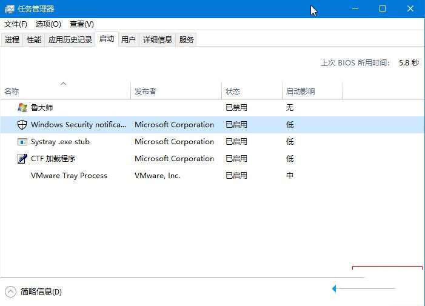Viewport: 425px width, 306px height.
Task: Click the 无 startup impact value
Action: 290,108
